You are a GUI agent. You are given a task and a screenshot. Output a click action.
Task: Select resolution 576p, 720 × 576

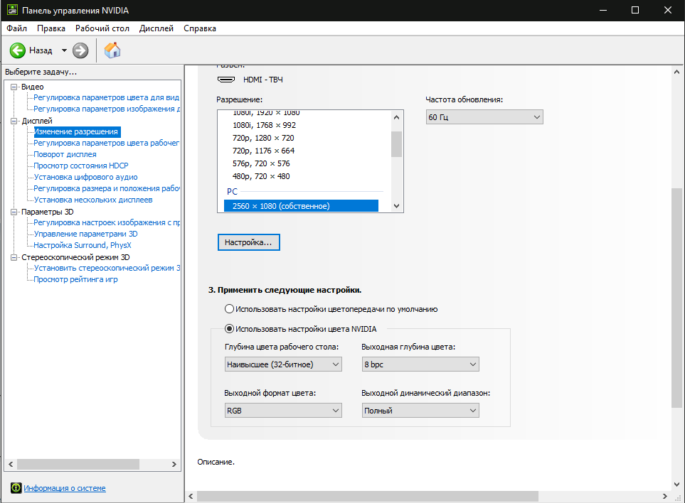(x=261, y=163)
